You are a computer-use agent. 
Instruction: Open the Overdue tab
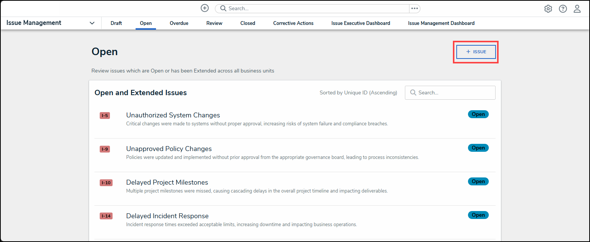[179, 23]
